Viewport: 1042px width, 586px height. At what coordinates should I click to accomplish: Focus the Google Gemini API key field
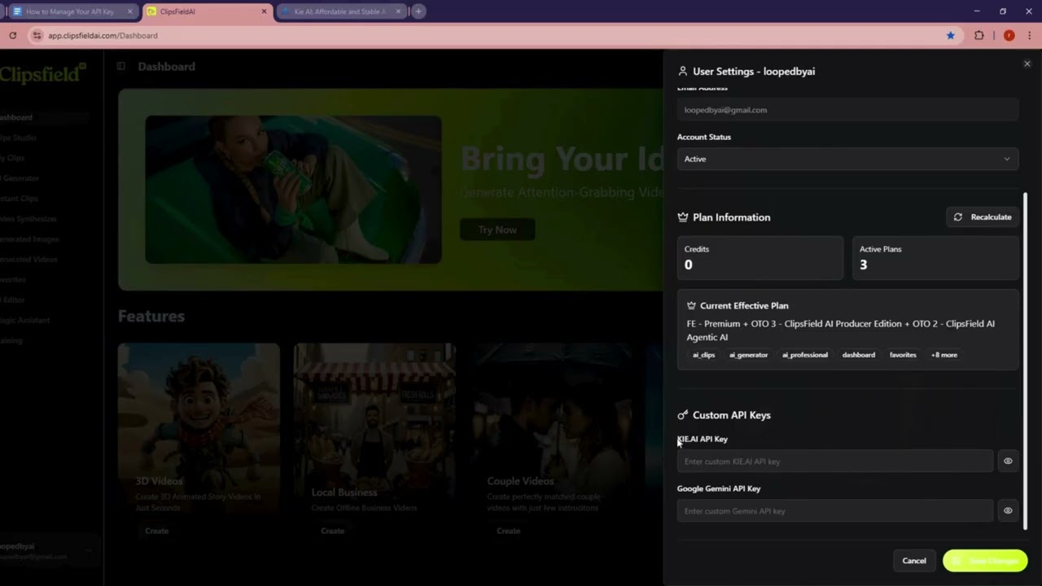[835, 511]
